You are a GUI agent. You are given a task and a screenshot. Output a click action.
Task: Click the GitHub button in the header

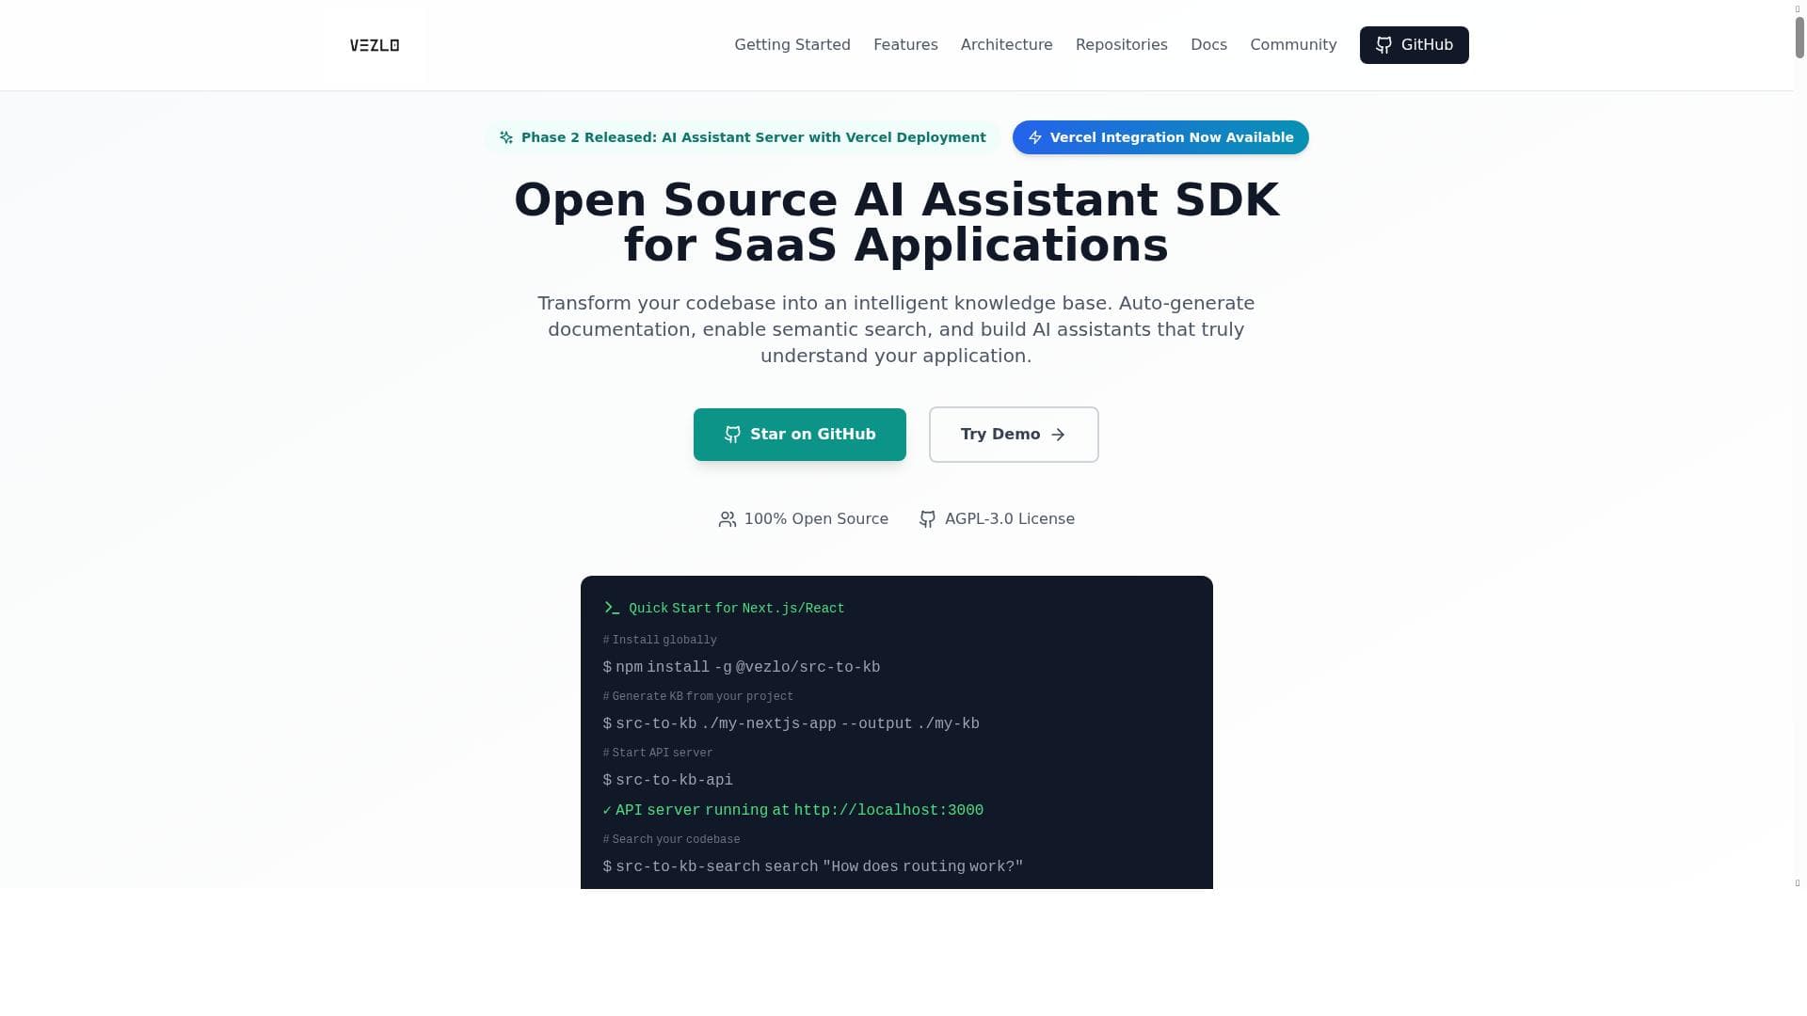[x=1414, y=45]
